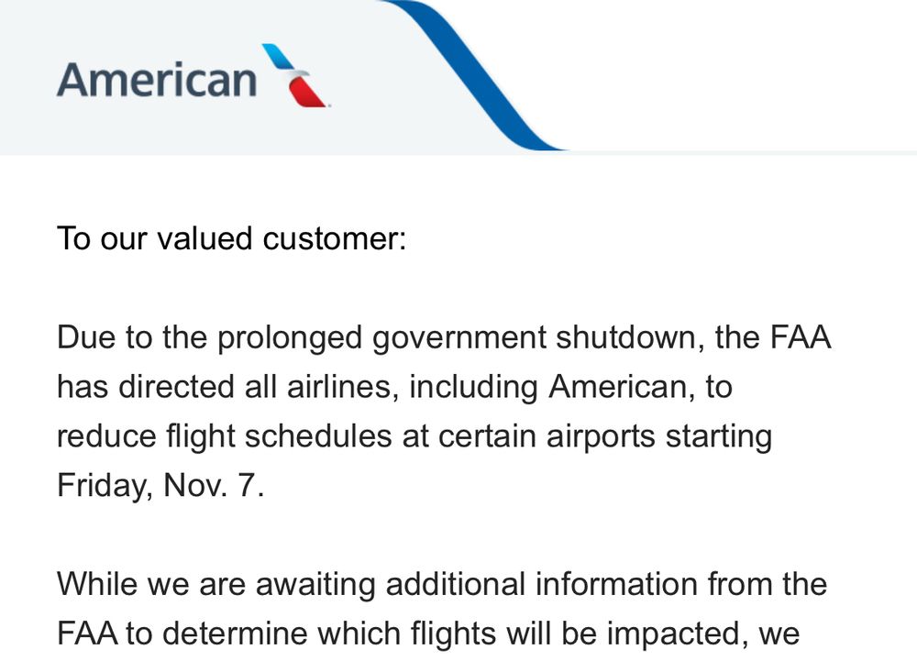Click the date text 'Friday, Nov. 7.'
917x661 pixels.
point(160,485)
